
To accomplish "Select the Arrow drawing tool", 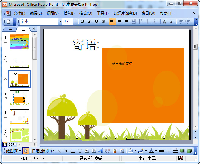I will click(x=66, y=151).
